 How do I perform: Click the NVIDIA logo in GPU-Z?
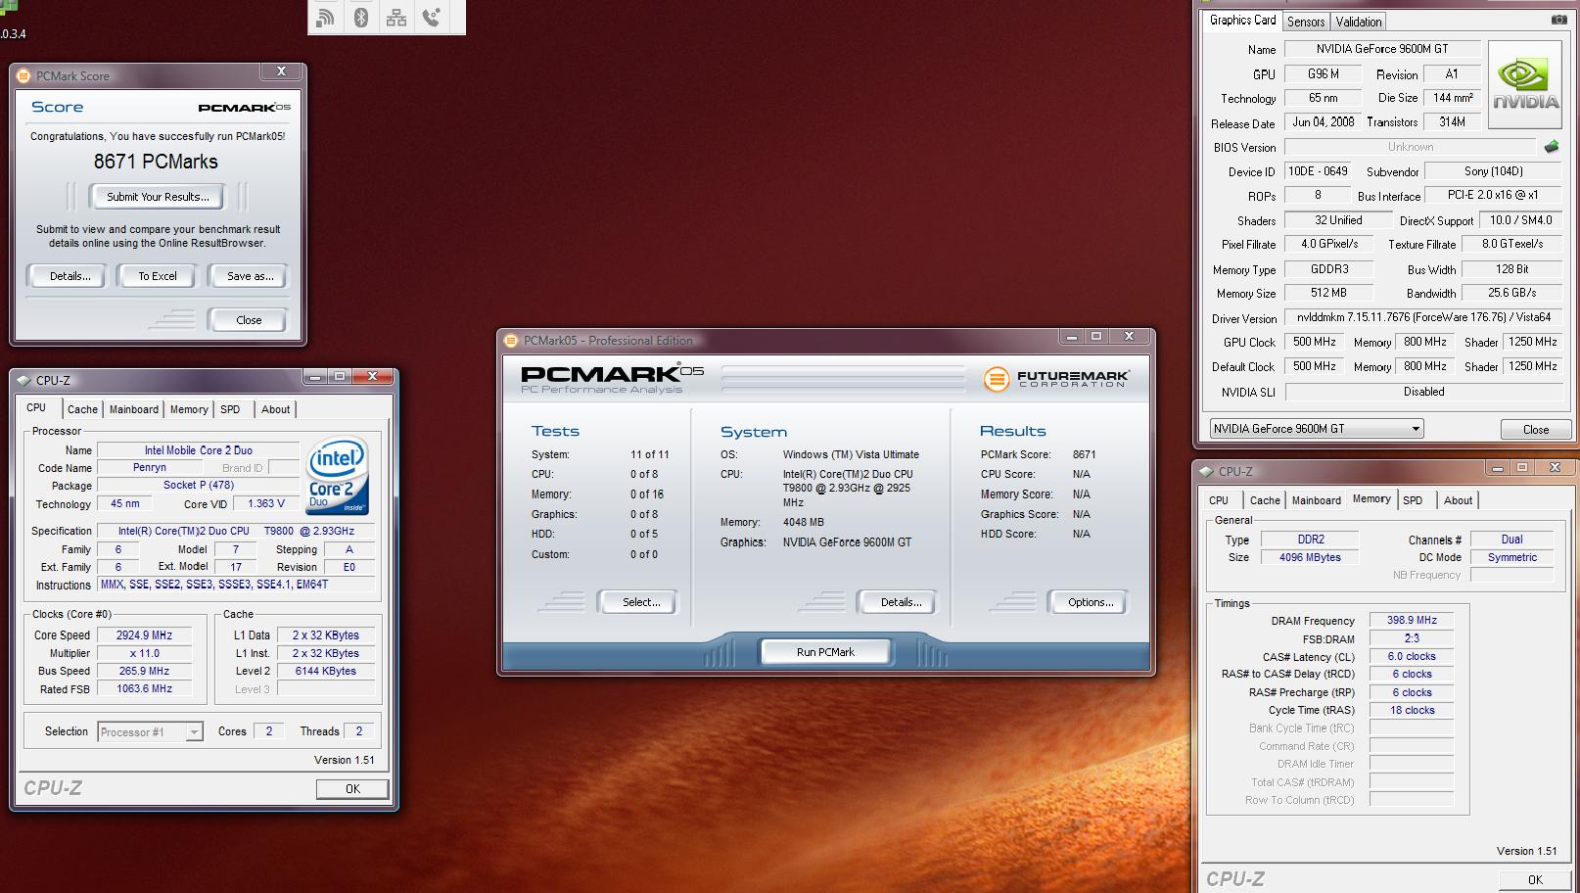click(x=1525, y=86)
